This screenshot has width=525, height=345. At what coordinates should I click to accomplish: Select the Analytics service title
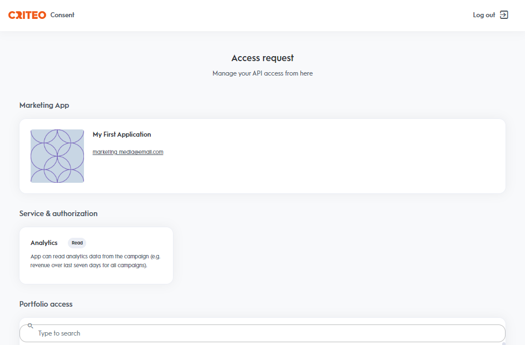point(44,243)
